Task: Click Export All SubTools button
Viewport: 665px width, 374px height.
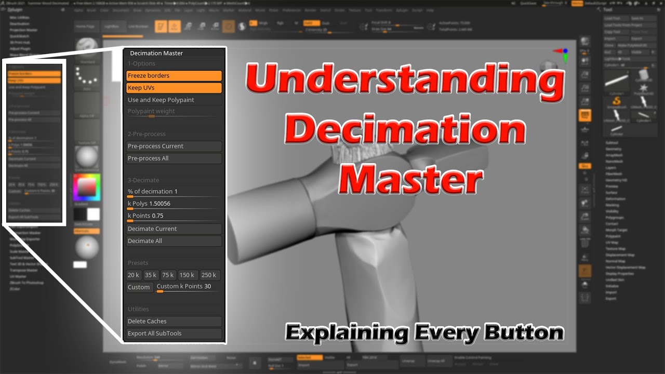Action: pos(174,333)
